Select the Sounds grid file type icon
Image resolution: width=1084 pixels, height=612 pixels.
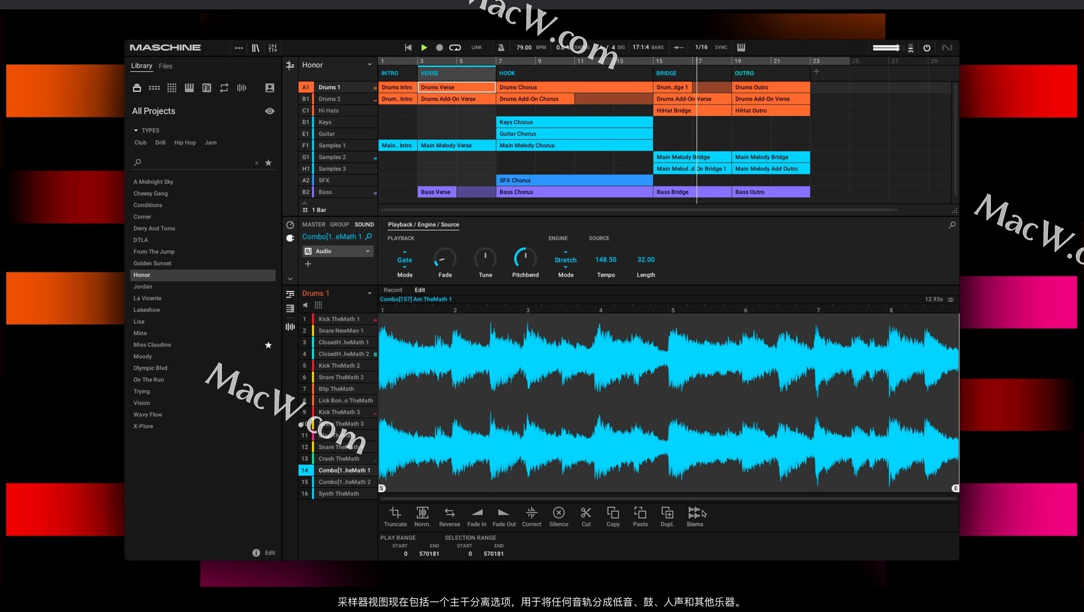(172, 88)
